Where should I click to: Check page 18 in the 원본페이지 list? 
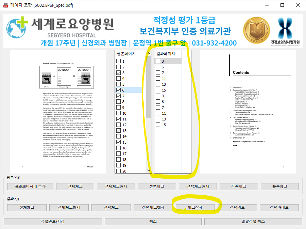click(x=118, y=160)
